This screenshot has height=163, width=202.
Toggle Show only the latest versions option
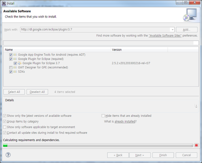[5, 116]
